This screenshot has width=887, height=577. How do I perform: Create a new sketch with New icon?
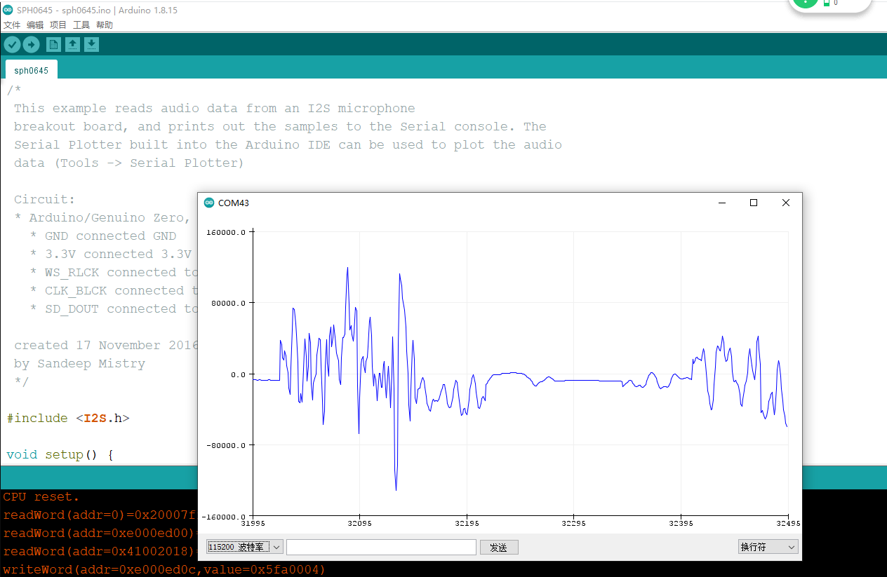53,45
